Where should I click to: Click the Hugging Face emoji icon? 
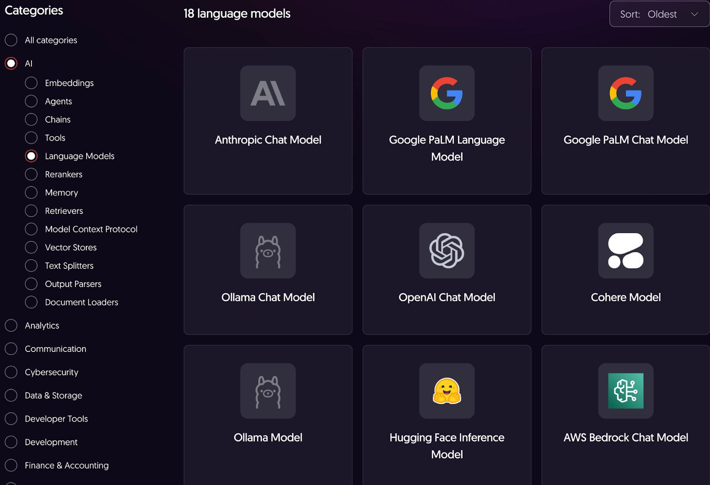point(446,391)
